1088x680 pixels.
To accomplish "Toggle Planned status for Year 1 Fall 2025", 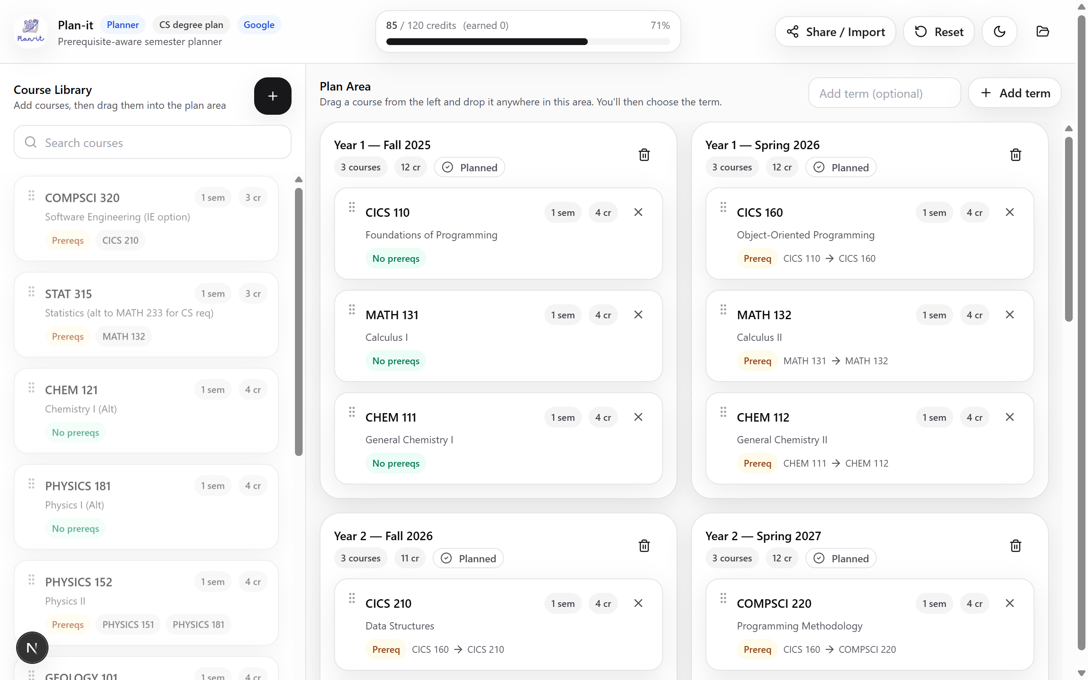I will 469,167.
